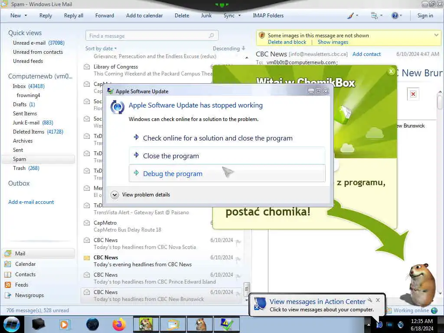Click Reply in the toolbar
The image size is (444, 333).
46,16
